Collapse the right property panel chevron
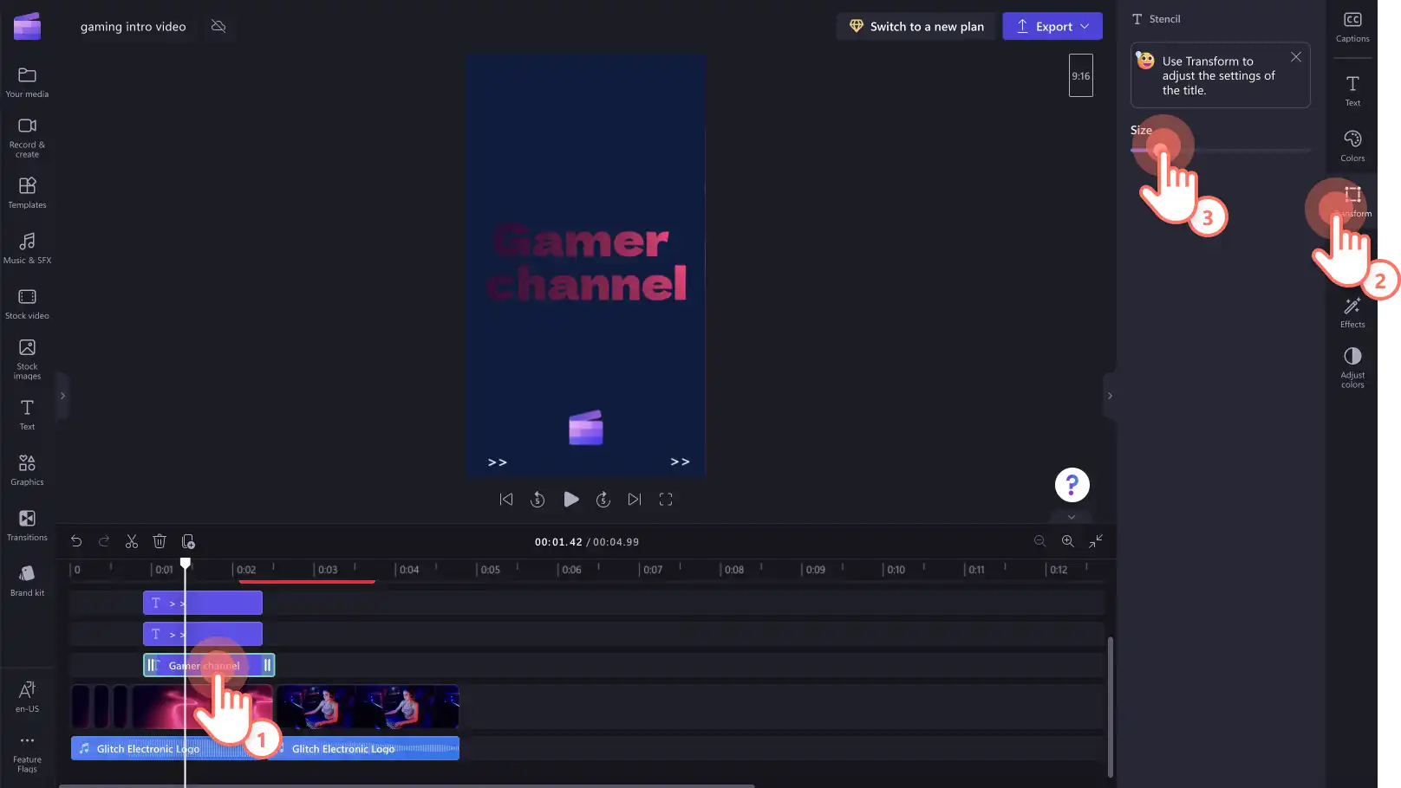1401x788 pixels. [1110, 396]
